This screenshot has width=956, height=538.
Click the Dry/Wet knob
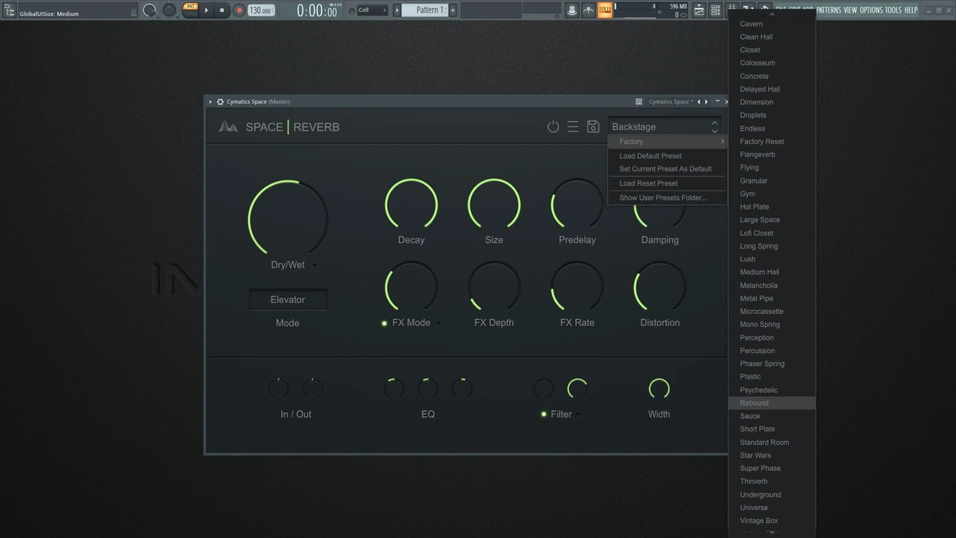click(x=288, y=218)
